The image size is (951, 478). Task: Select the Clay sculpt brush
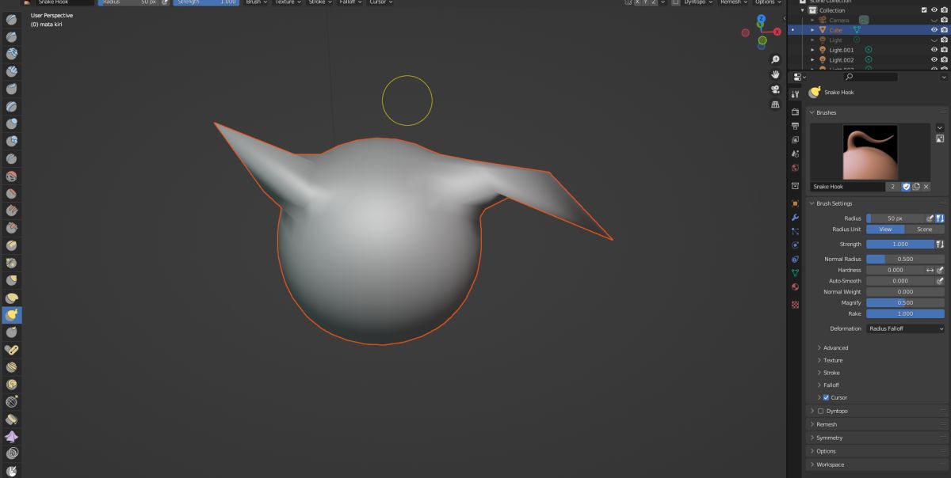[12, 55]
